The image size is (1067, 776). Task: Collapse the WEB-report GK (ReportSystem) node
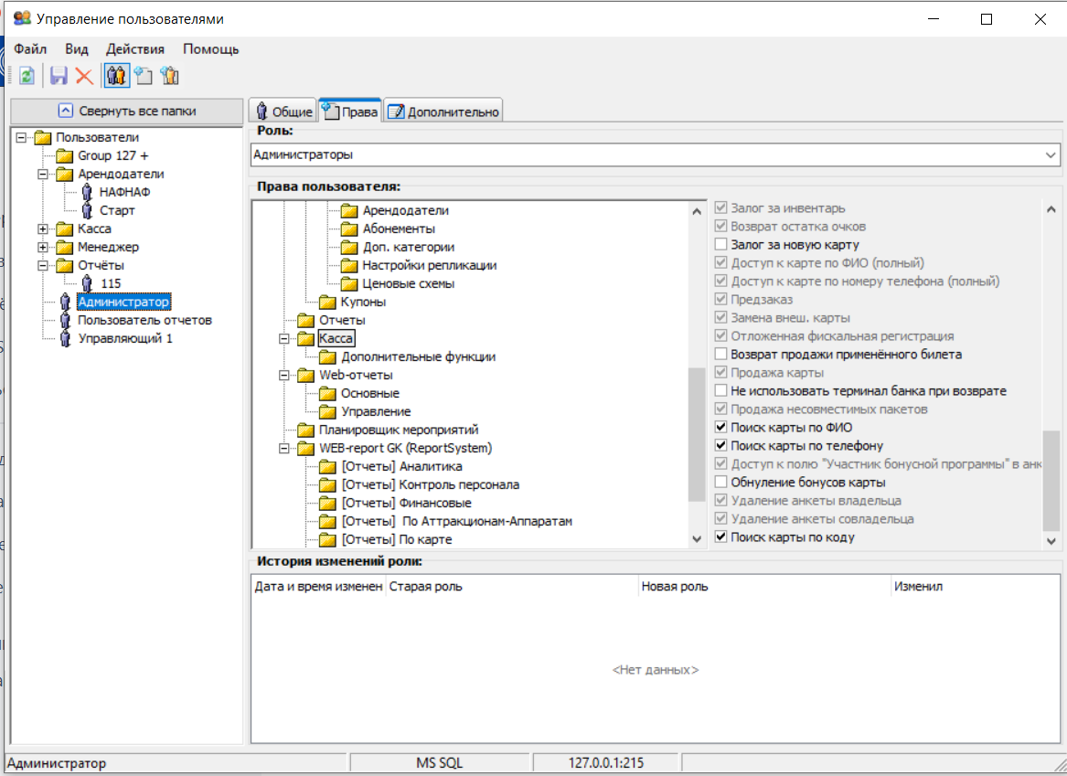pyautogui.click(x=284, y=448)
